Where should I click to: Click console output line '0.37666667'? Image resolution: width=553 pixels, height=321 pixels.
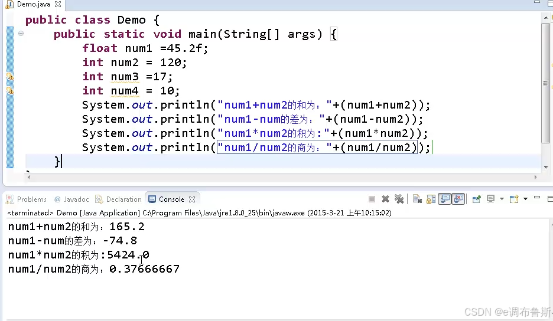coord(94,269)
